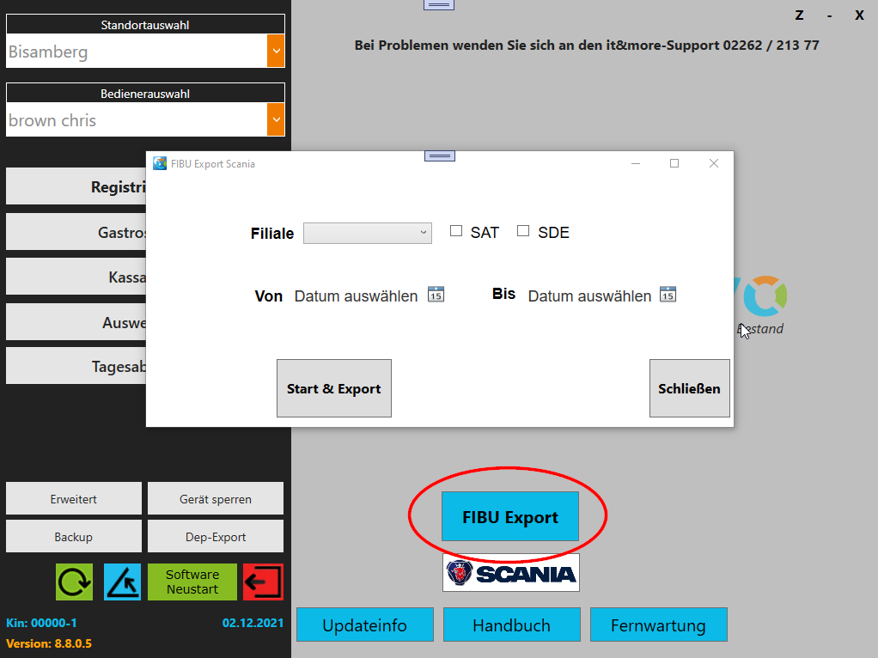Open the Tagesab menu button

click(x=76, y=366)
